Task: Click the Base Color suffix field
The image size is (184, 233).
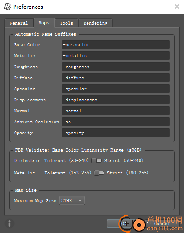Action: pyautogui.click(x=116, y=44)
